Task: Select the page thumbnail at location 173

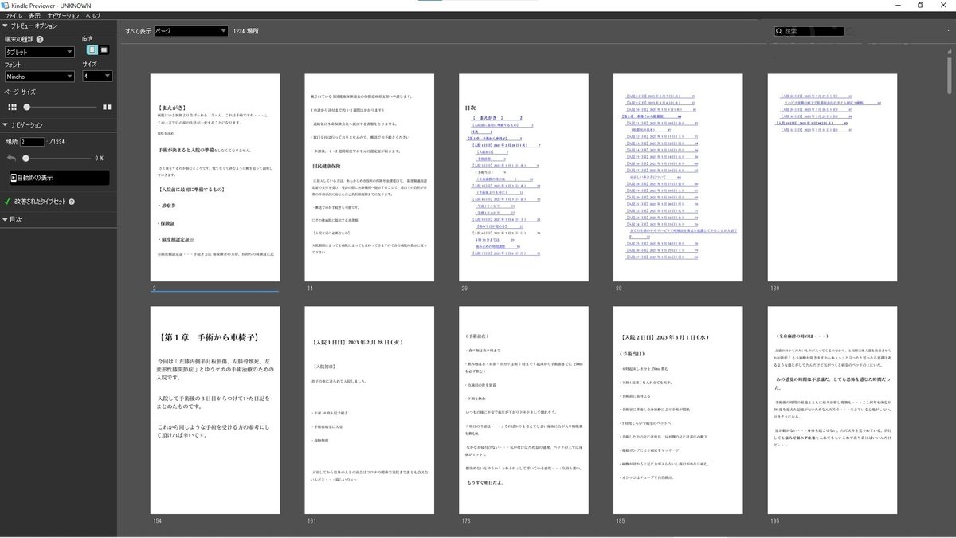Action: (x=523, y=410)
